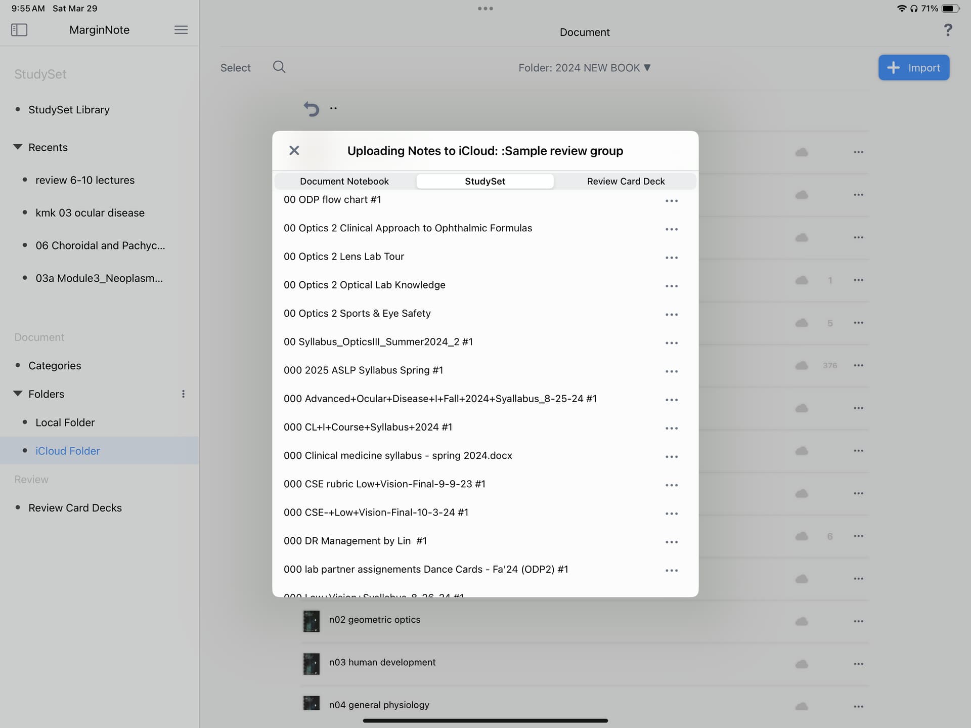Tap the battery status indicator
This screenshot has width=971, height=728.
click(950, 8)
